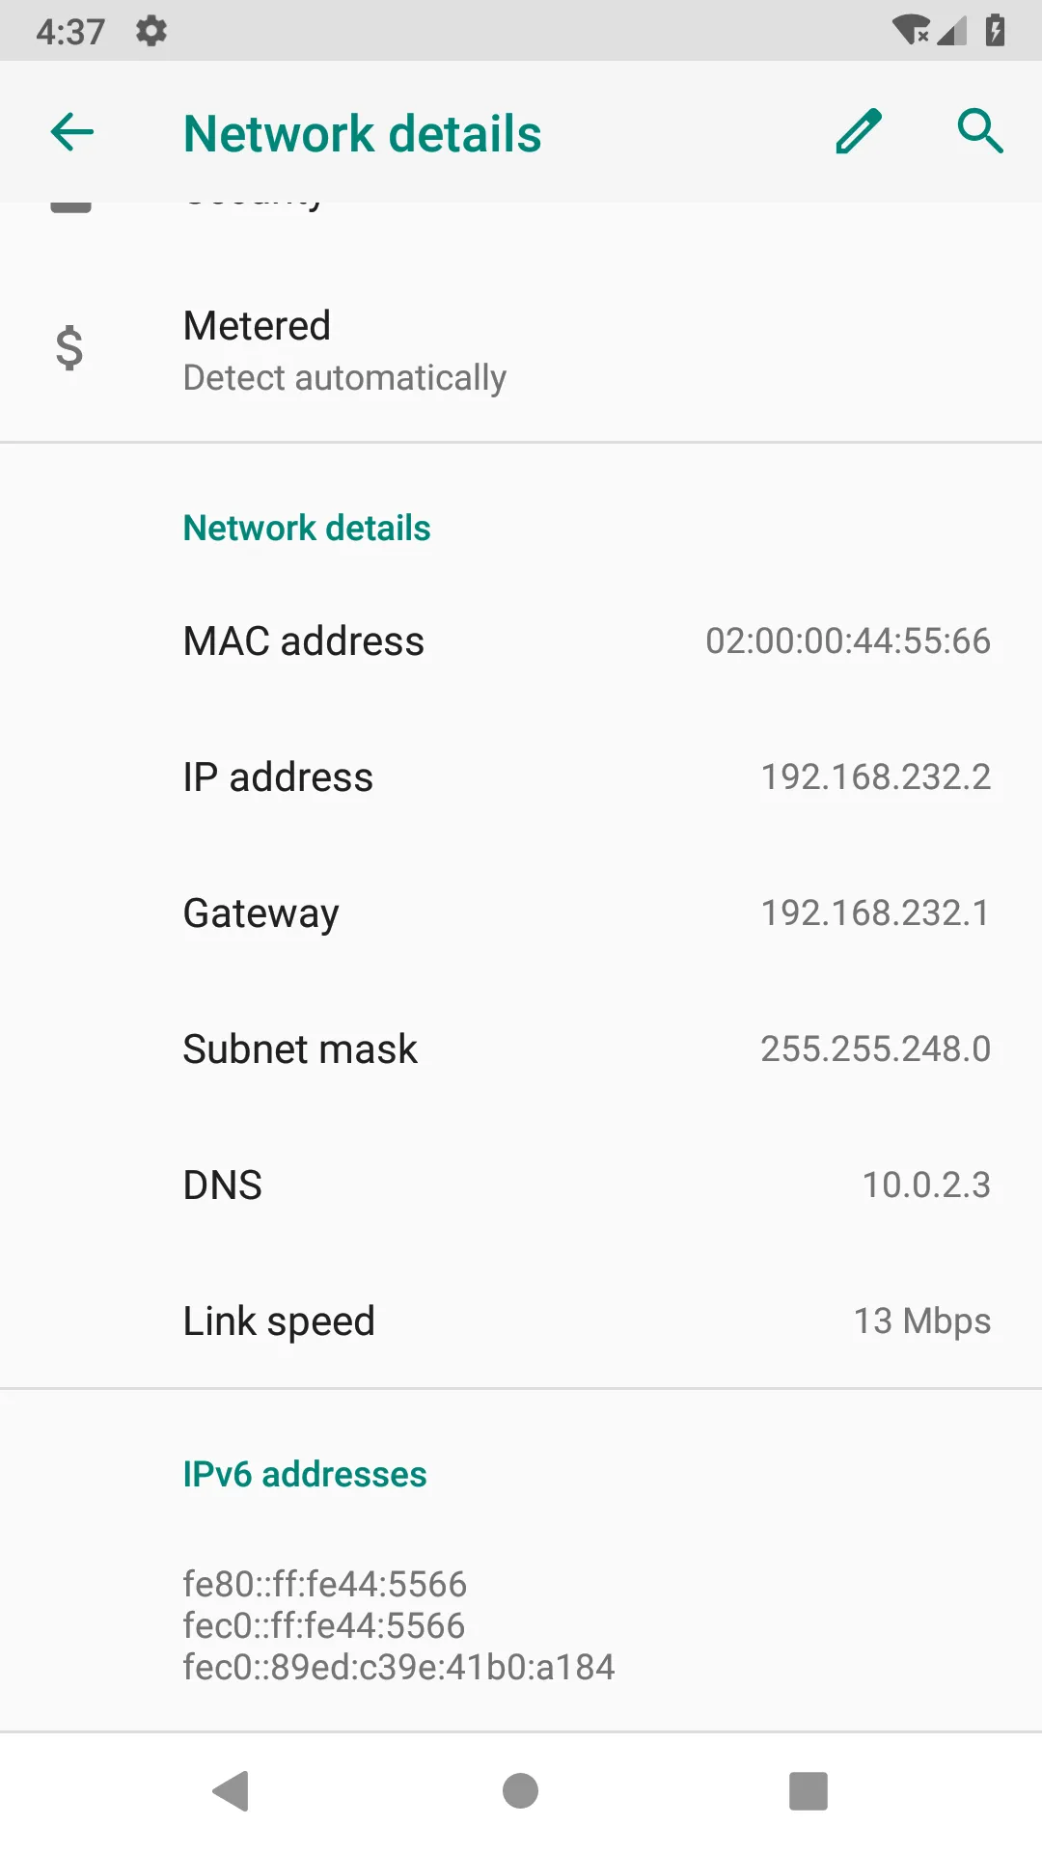Viewport: 1042px width, 1852px height.
Task: Tap the Wi-Fi status icon
Action: click(x=910, y=30)
